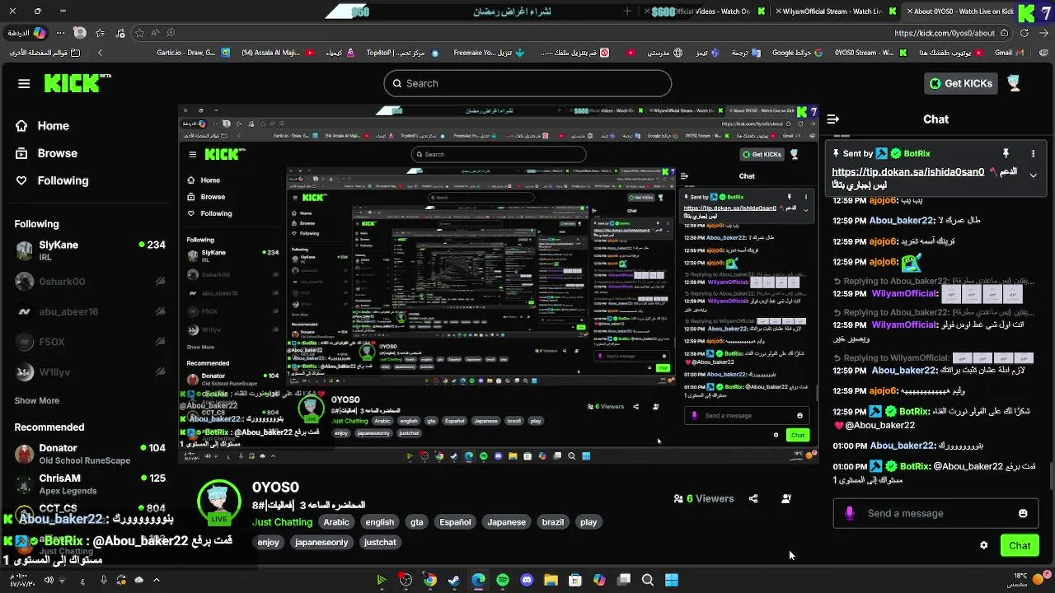Select the Japanese tag

pos(506,522)
